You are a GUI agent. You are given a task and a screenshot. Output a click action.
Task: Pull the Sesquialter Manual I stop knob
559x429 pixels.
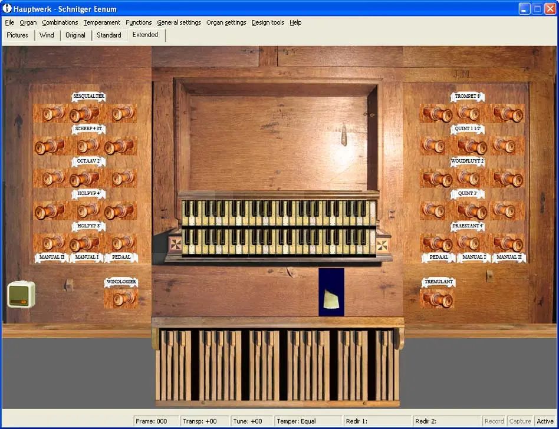tap(86, 113)
